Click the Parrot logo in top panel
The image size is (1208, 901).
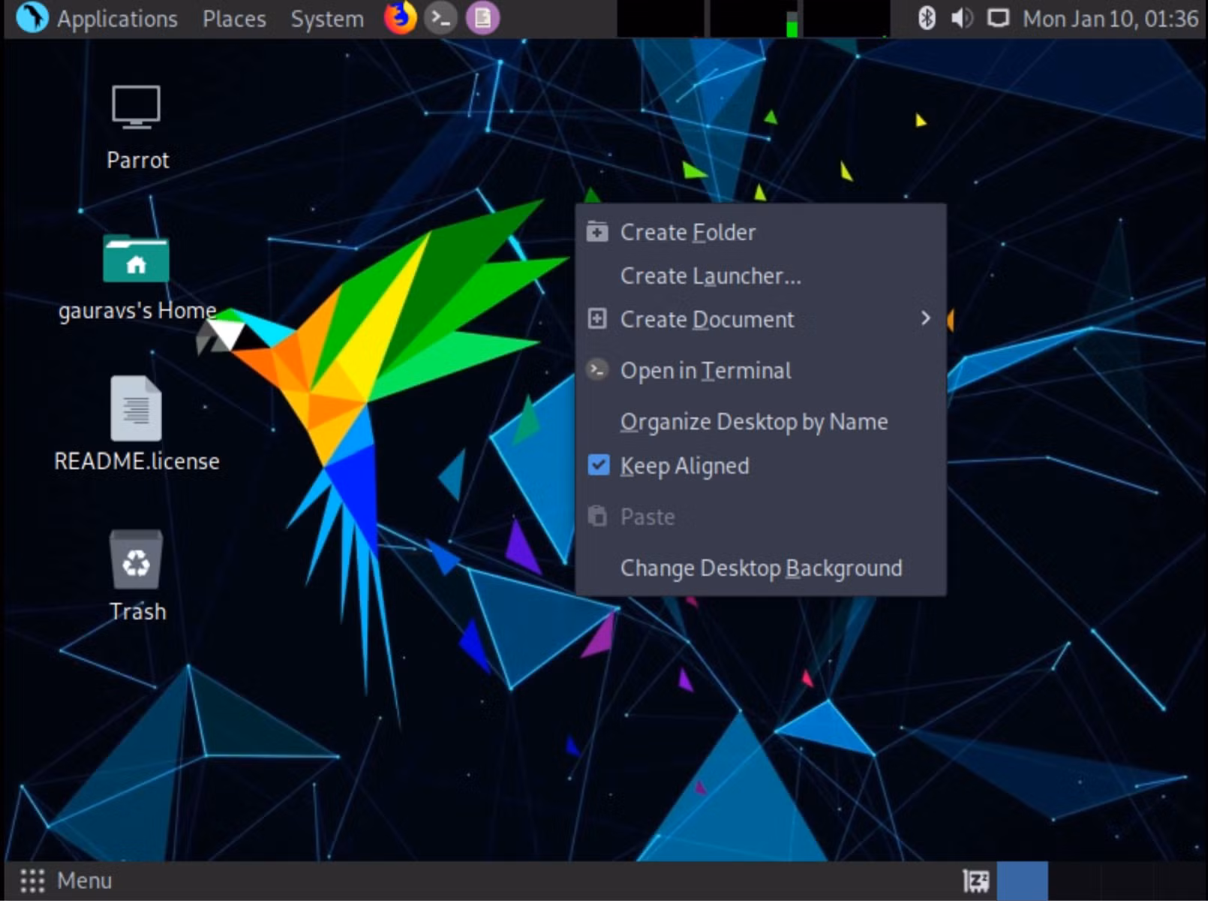click(x=32, y=18)
